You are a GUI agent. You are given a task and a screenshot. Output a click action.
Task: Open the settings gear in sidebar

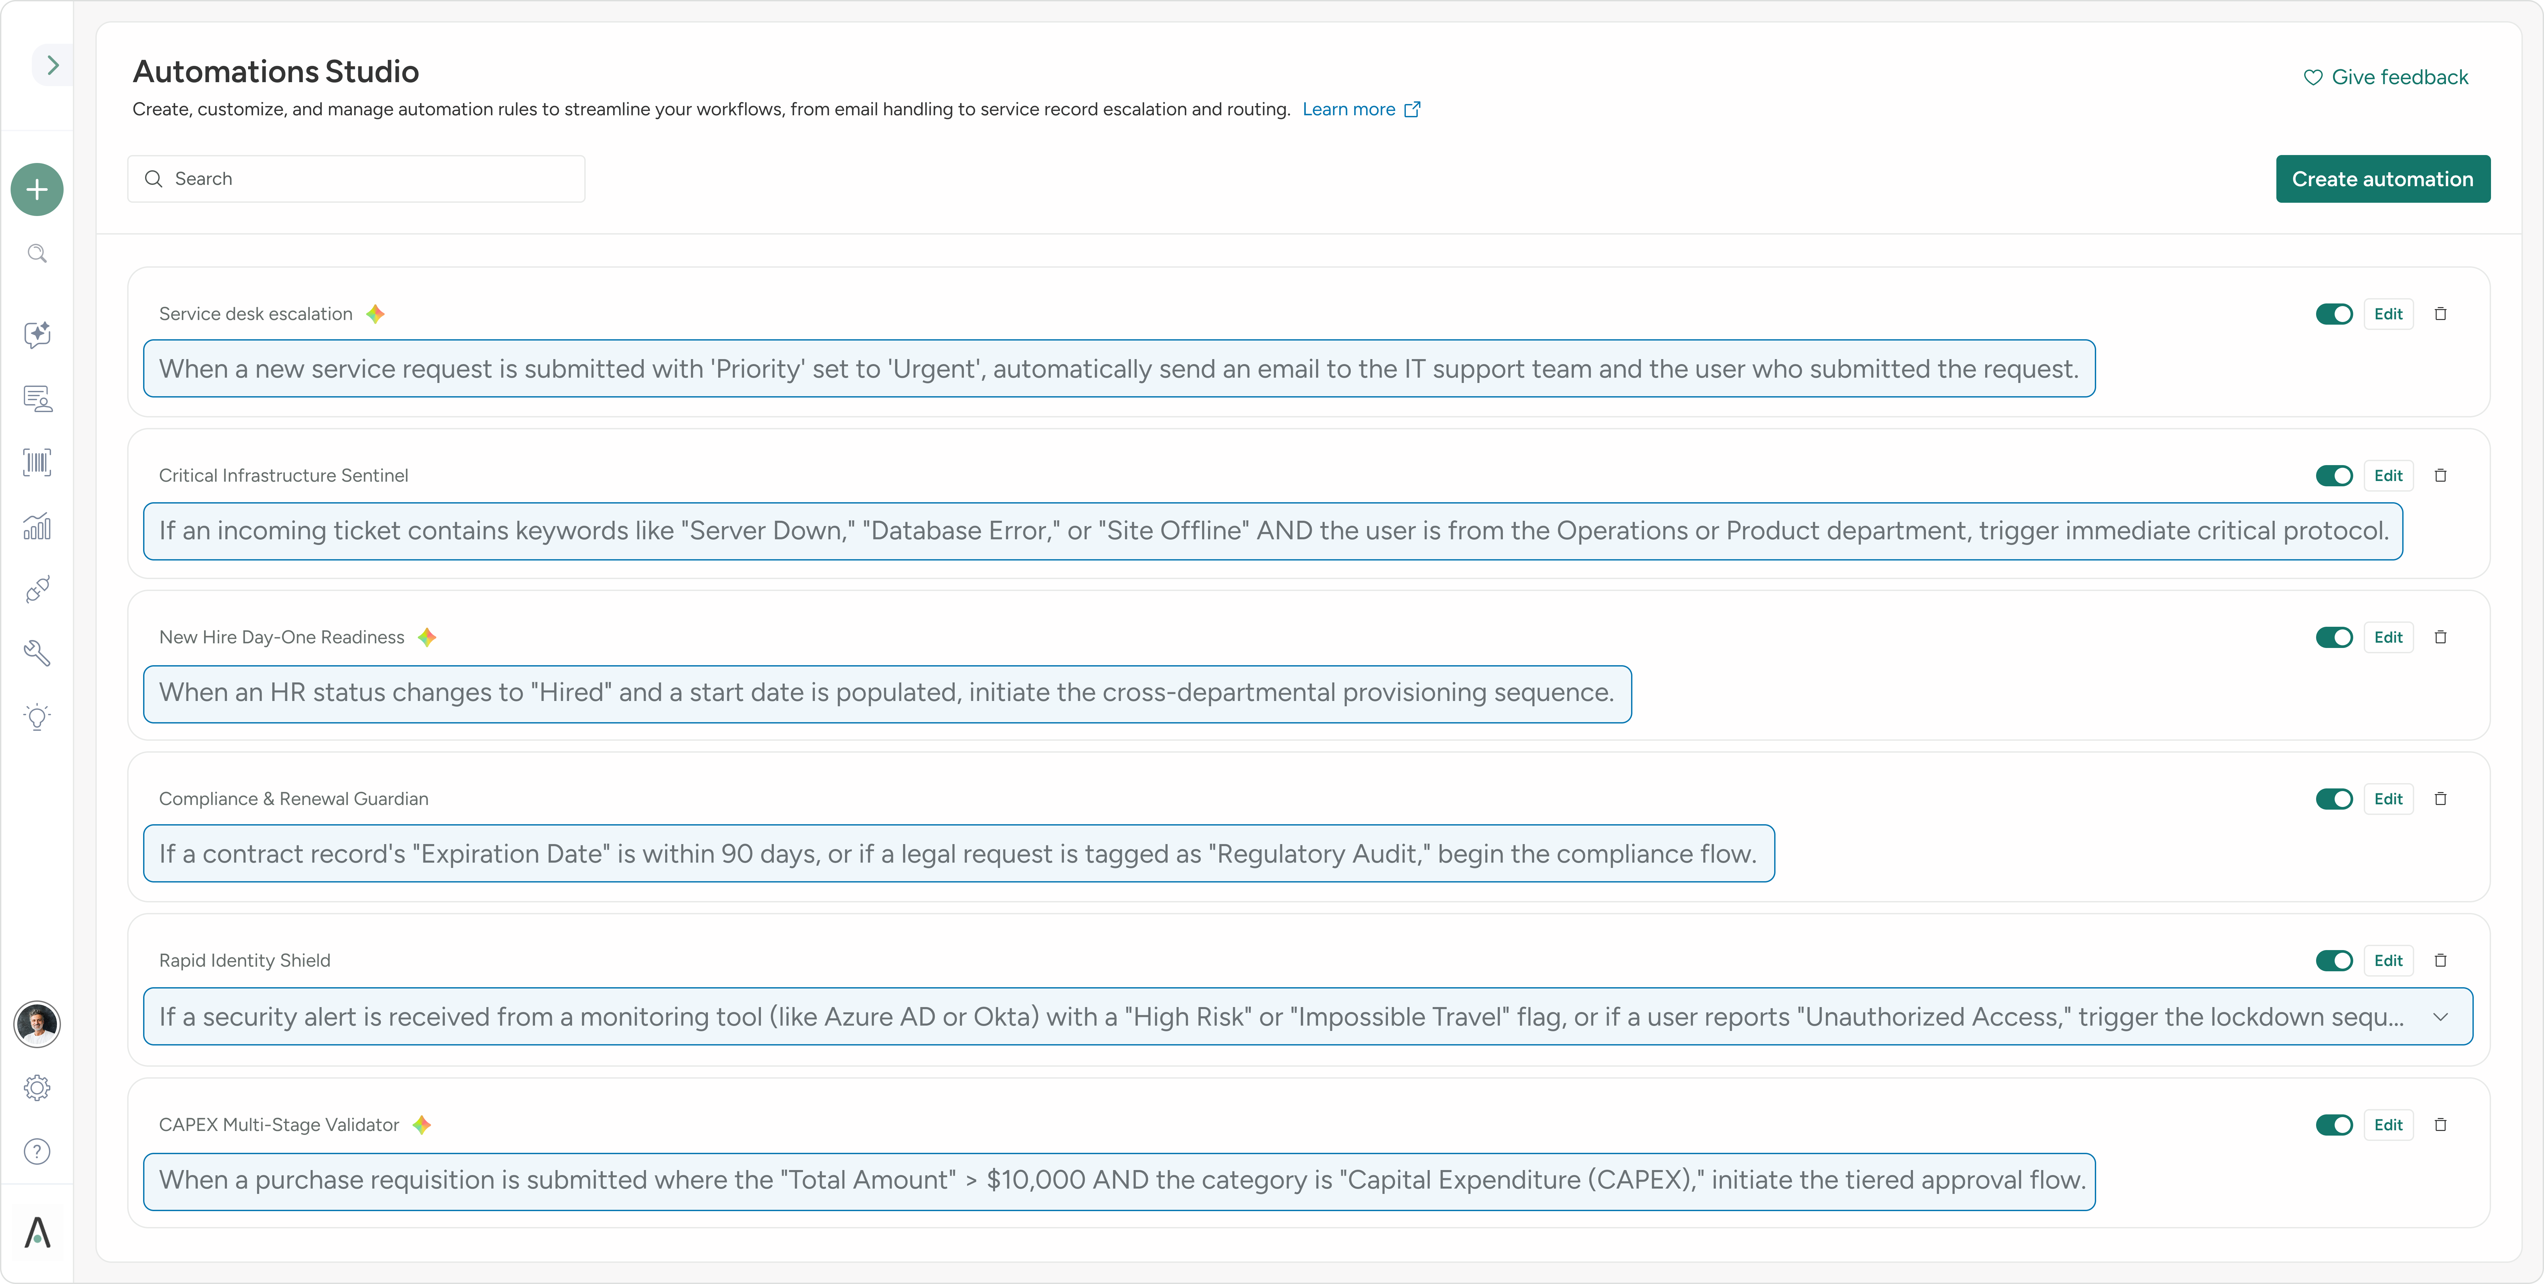tap(36, 1088)
